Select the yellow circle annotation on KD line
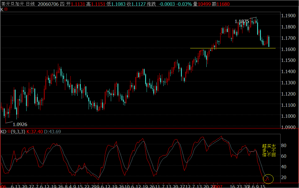Image resolution: width=299 pixels, height=188 pixels. [268, 178]
